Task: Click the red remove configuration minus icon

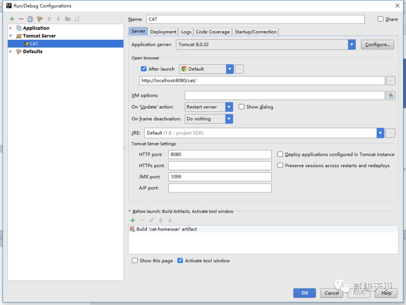Action: coord(21,19)
